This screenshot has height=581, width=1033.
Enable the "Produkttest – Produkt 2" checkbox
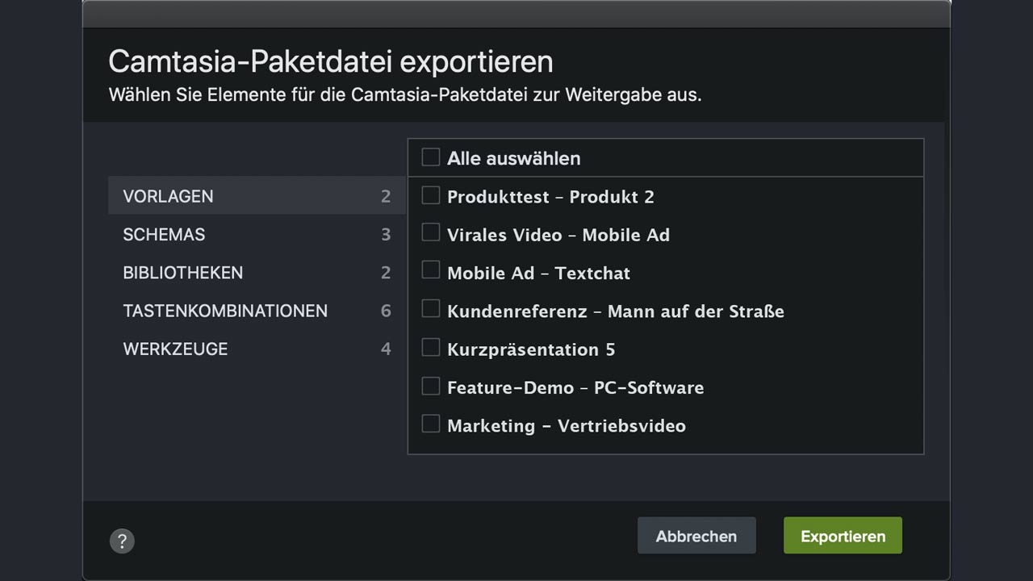click(431, 196)
